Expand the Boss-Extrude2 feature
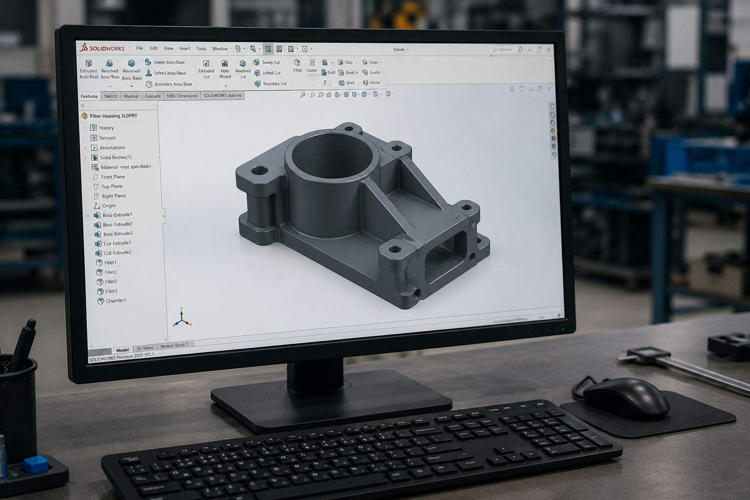 click(x=88, y=225)
